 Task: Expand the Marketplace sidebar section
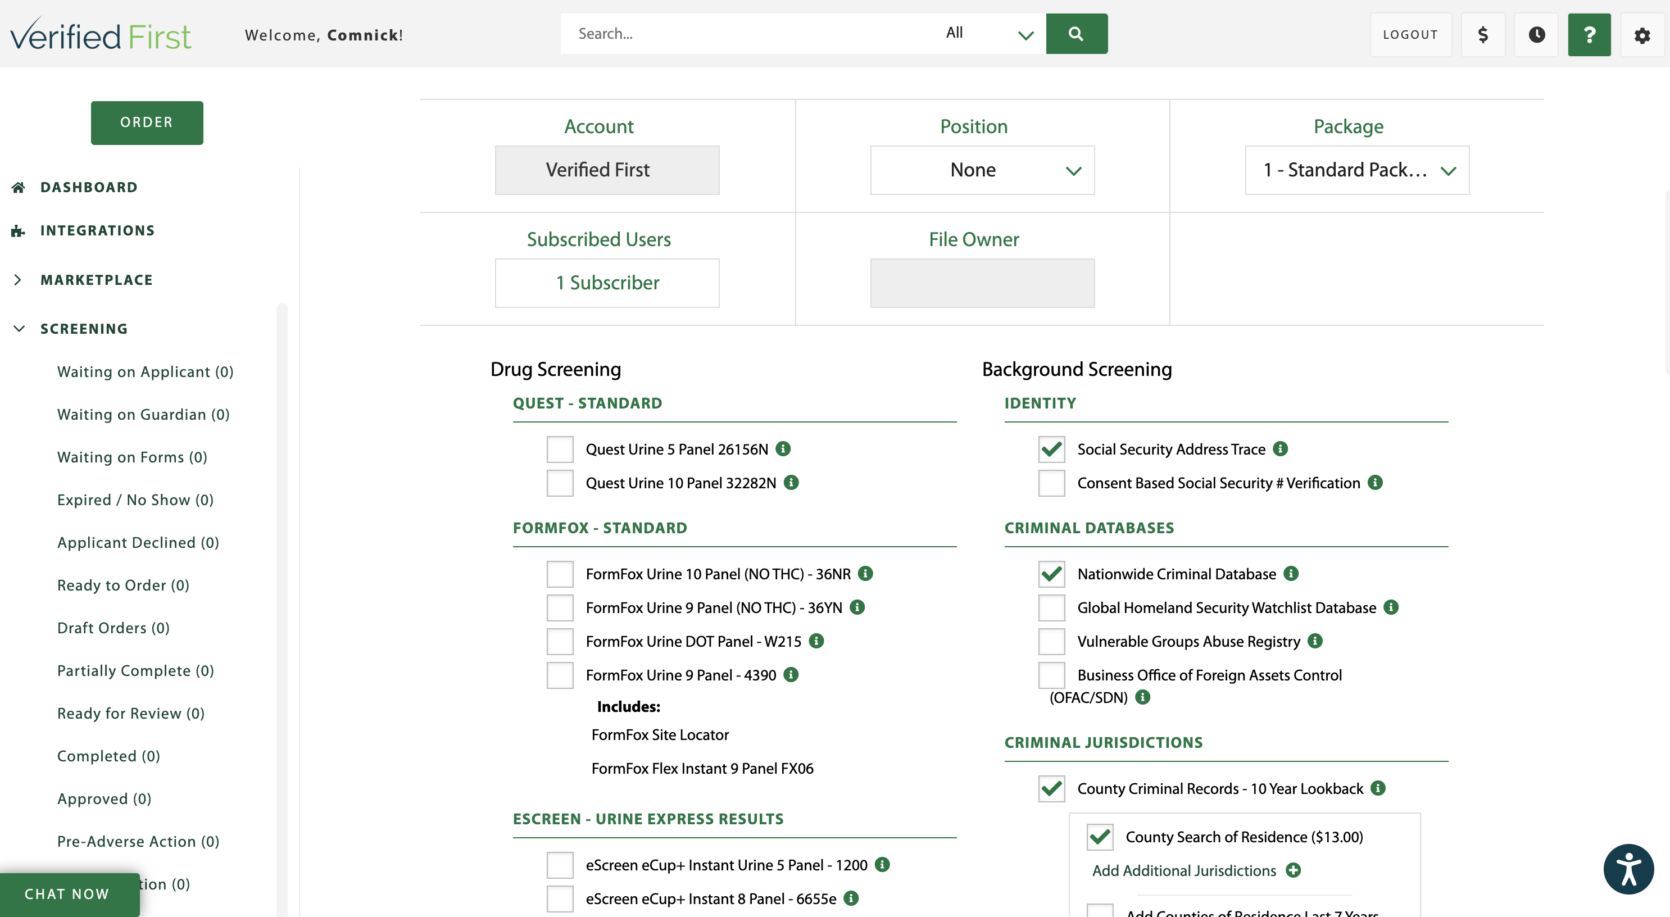[x=96, y=280]
